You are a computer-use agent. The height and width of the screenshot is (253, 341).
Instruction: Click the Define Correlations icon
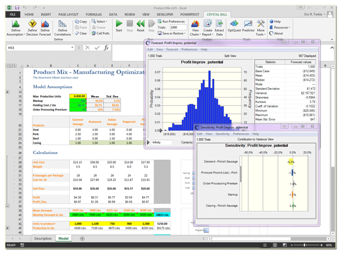[63, 24]
